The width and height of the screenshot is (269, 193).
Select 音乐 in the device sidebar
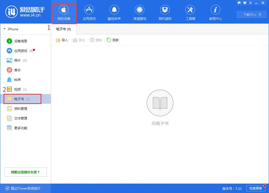coord(16,70)
